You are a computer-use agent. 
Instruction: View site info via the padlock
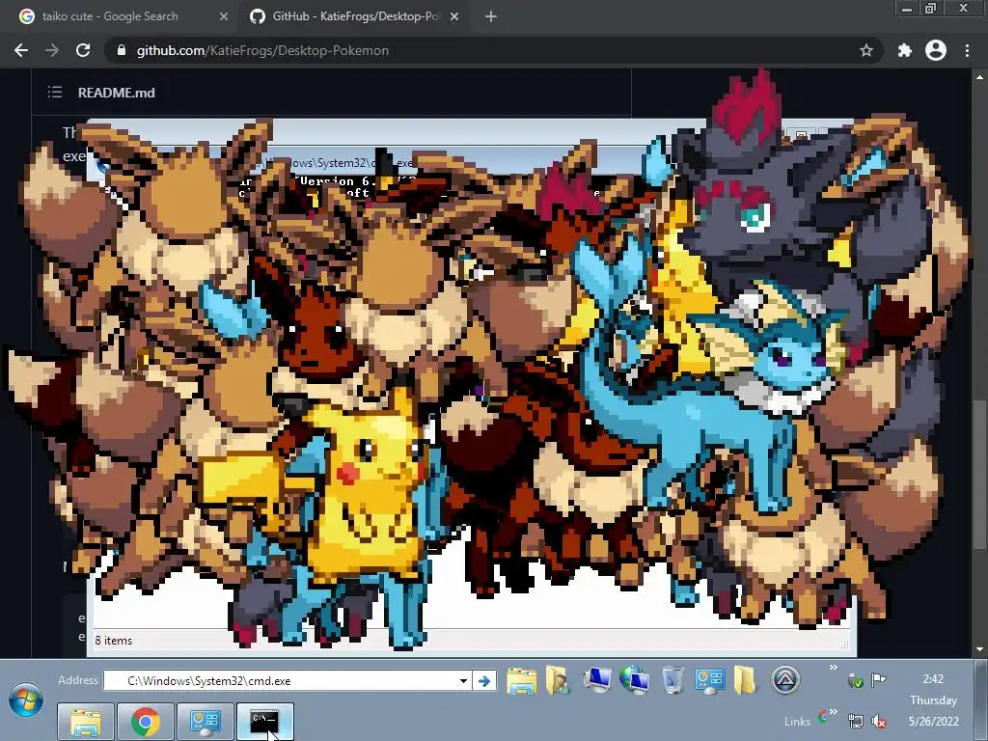pyautogui.click(x=122, y=50)
